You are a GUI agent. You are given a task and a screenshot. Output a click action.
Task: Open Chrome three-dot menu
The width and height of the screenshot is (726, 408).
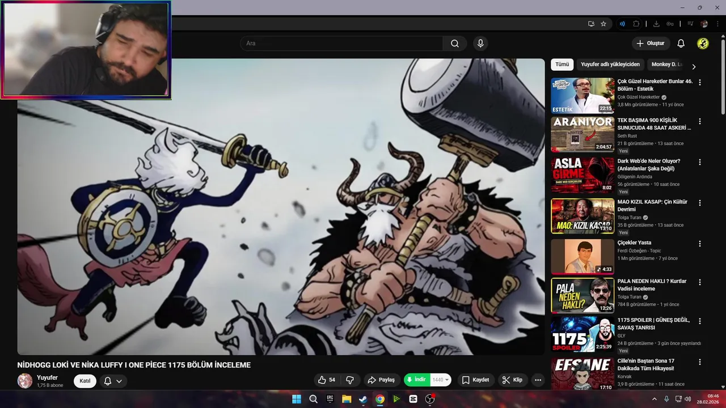pyautogui.click(x=717, y=24)
